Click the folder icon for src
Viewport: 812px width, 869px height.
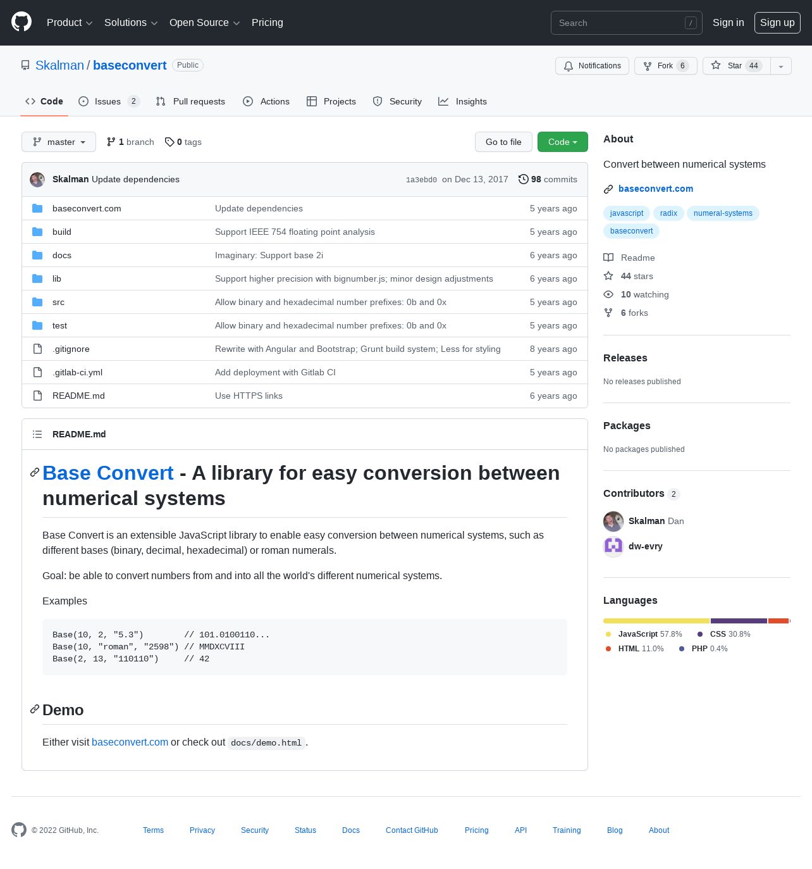pos(37,302)
